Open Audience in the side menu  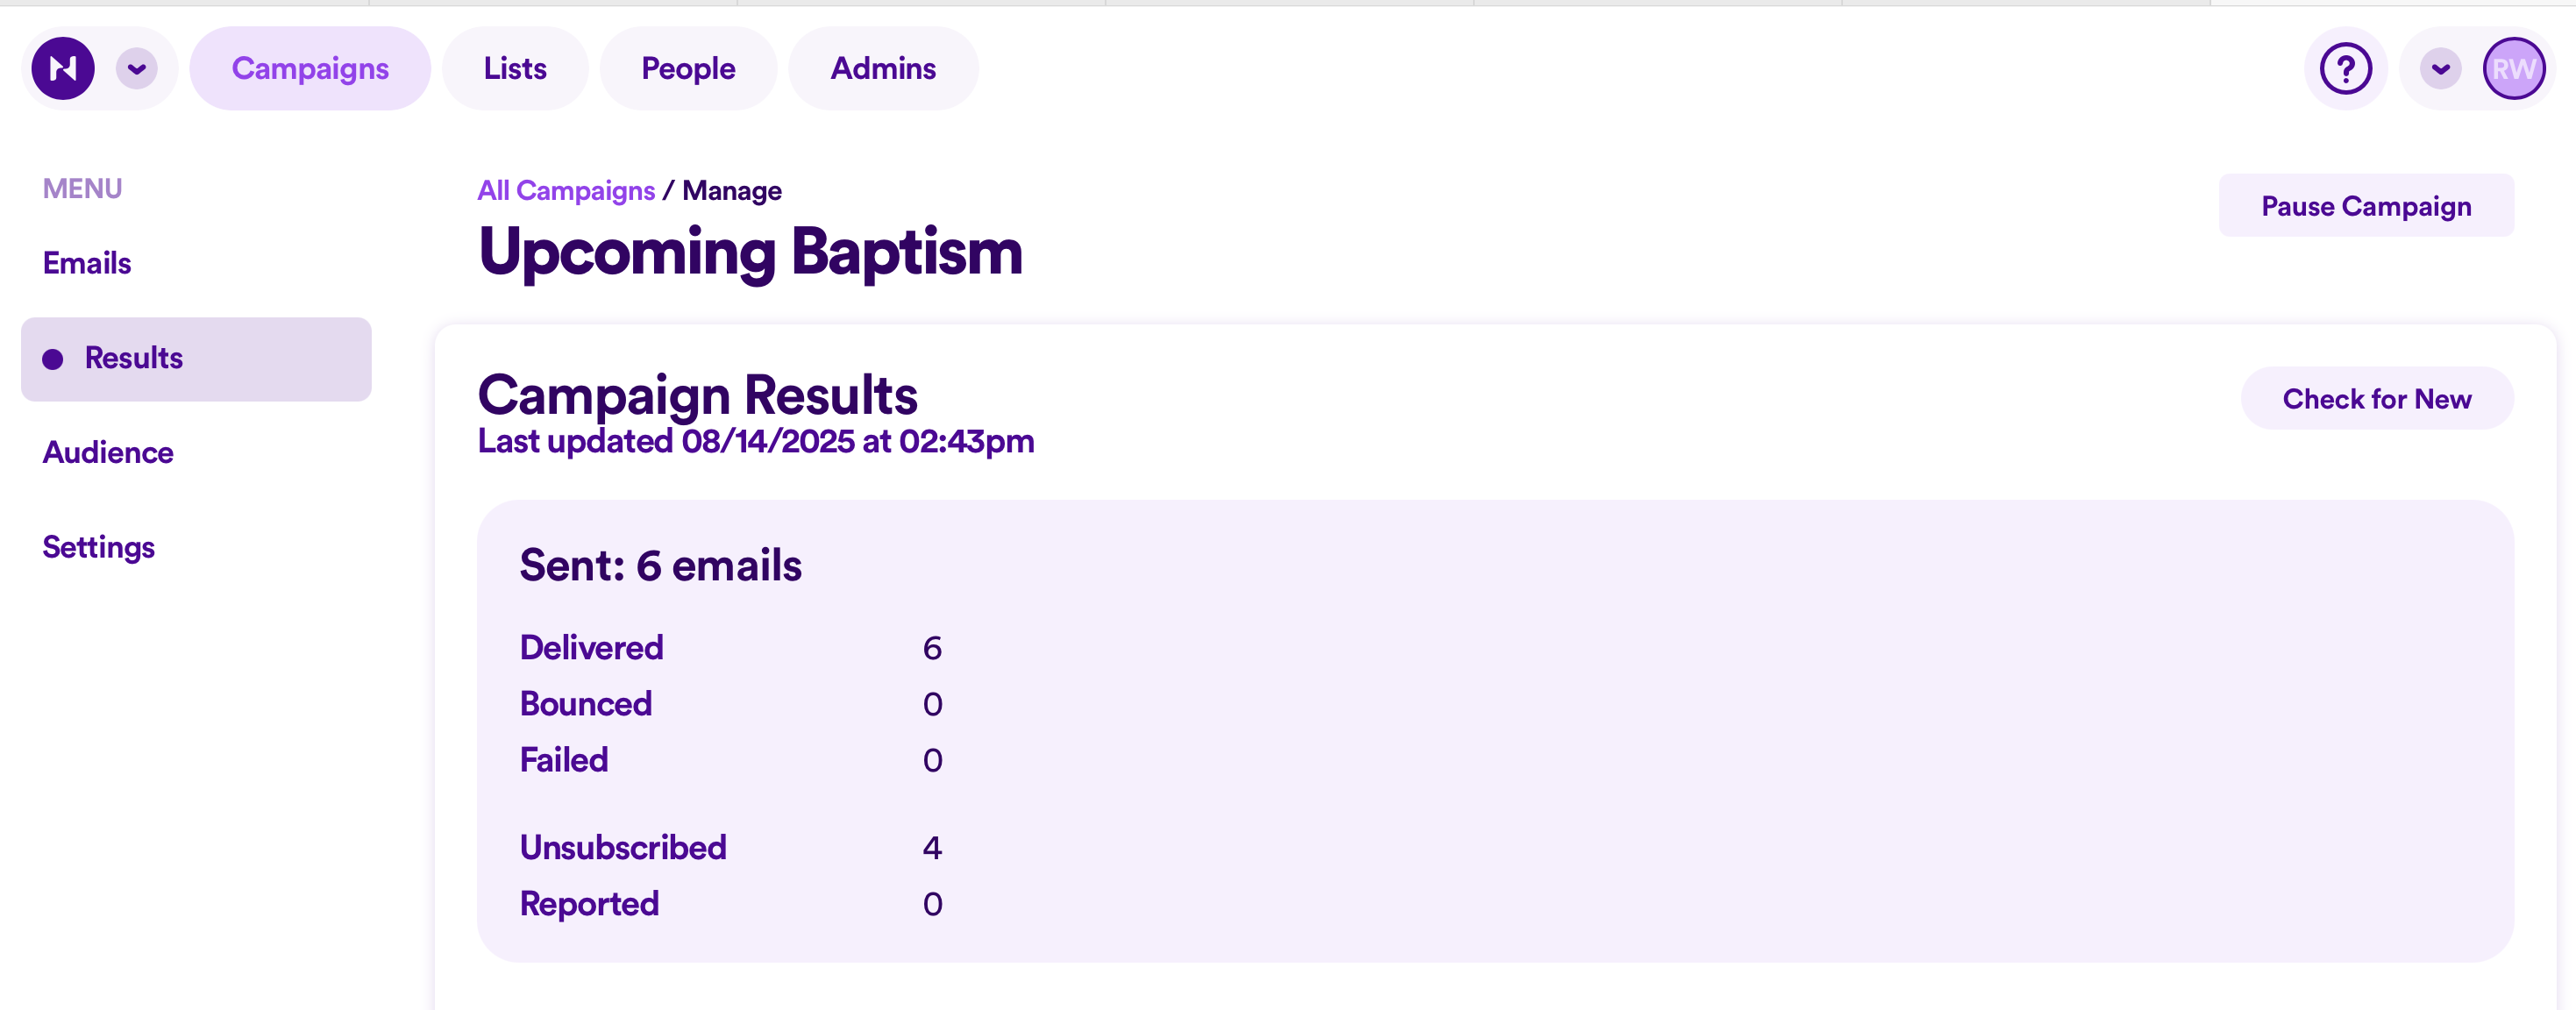[x=108, y=453]
